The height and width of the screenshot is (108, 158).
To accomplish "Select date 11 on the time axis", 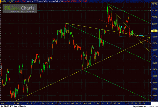I will point(98,103).
